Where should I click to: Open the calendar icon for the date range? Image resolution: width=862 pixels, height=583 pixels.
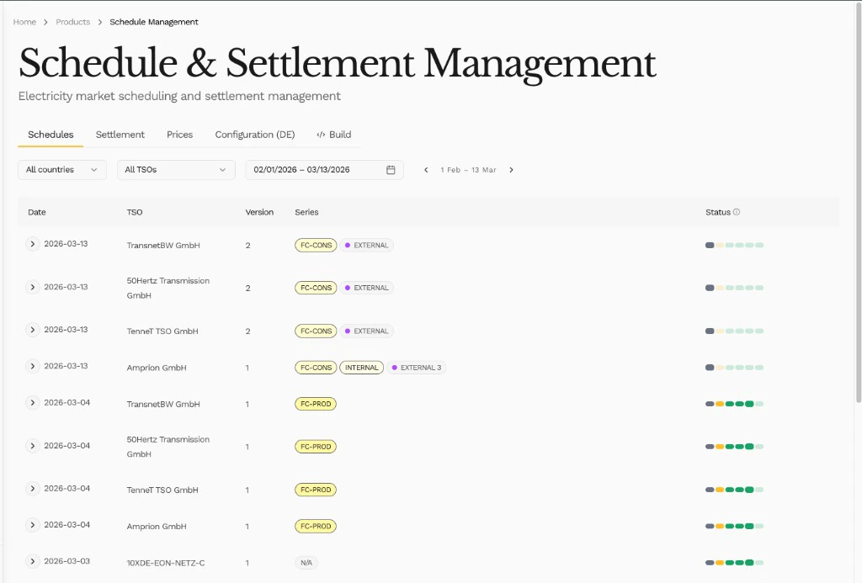[390, 169]
